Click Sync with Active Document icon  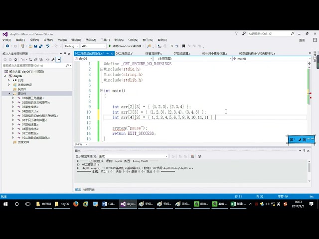pos(30,60)
